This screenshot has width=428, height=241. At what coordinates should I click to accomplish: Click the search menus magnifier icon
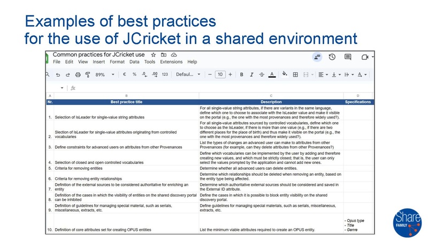tap(48, 74)
